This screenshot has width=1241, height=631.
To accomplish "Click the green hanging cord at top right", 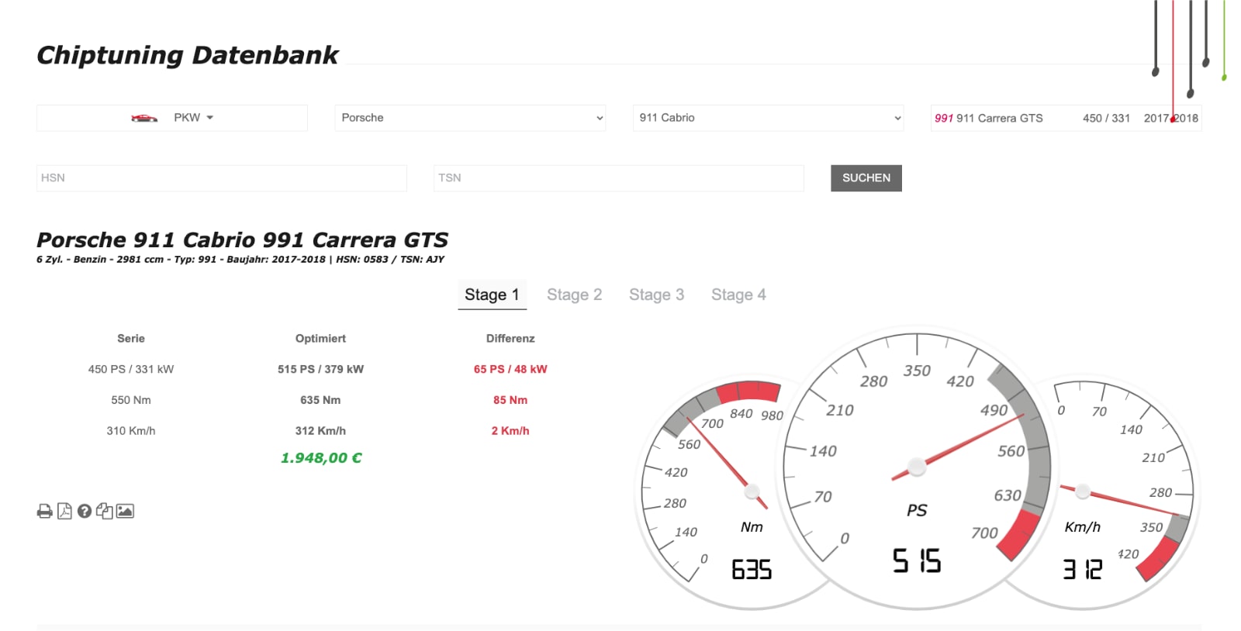I will pyautogui.click(x=1224, y=76).
